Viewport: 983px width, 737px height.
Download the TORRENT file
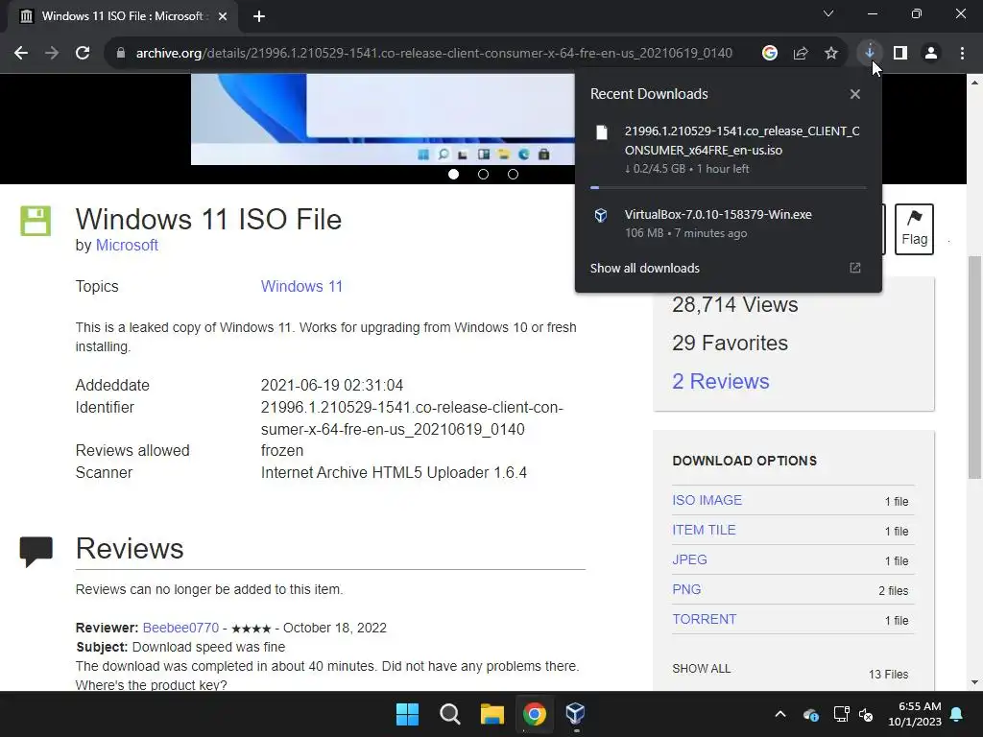point(704,619)
